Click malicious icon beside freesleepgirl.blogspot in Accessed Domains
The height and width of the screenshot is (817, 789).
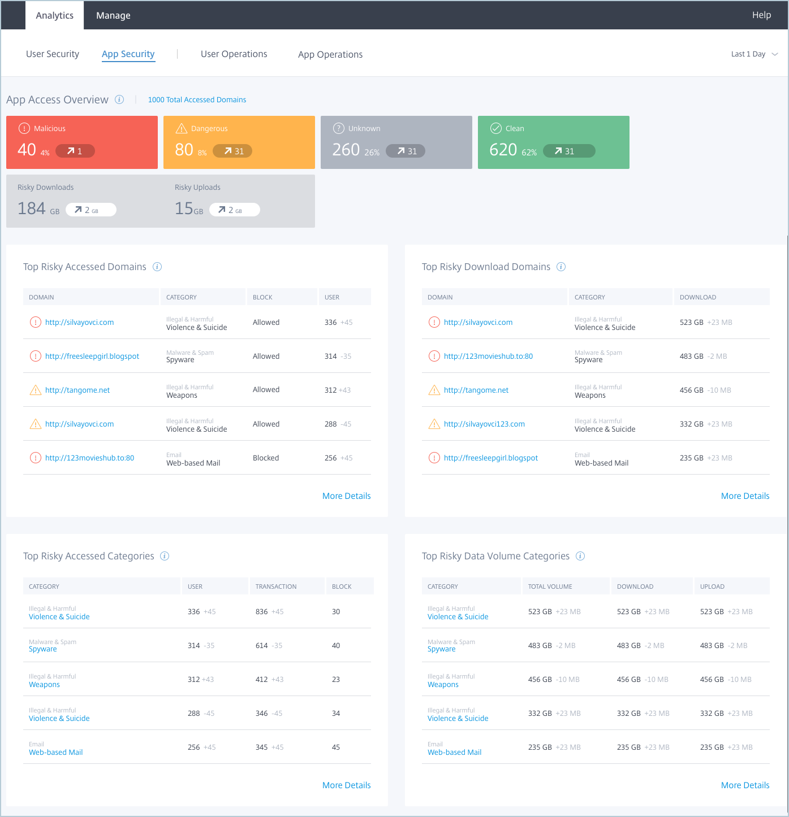click(35, 356)
